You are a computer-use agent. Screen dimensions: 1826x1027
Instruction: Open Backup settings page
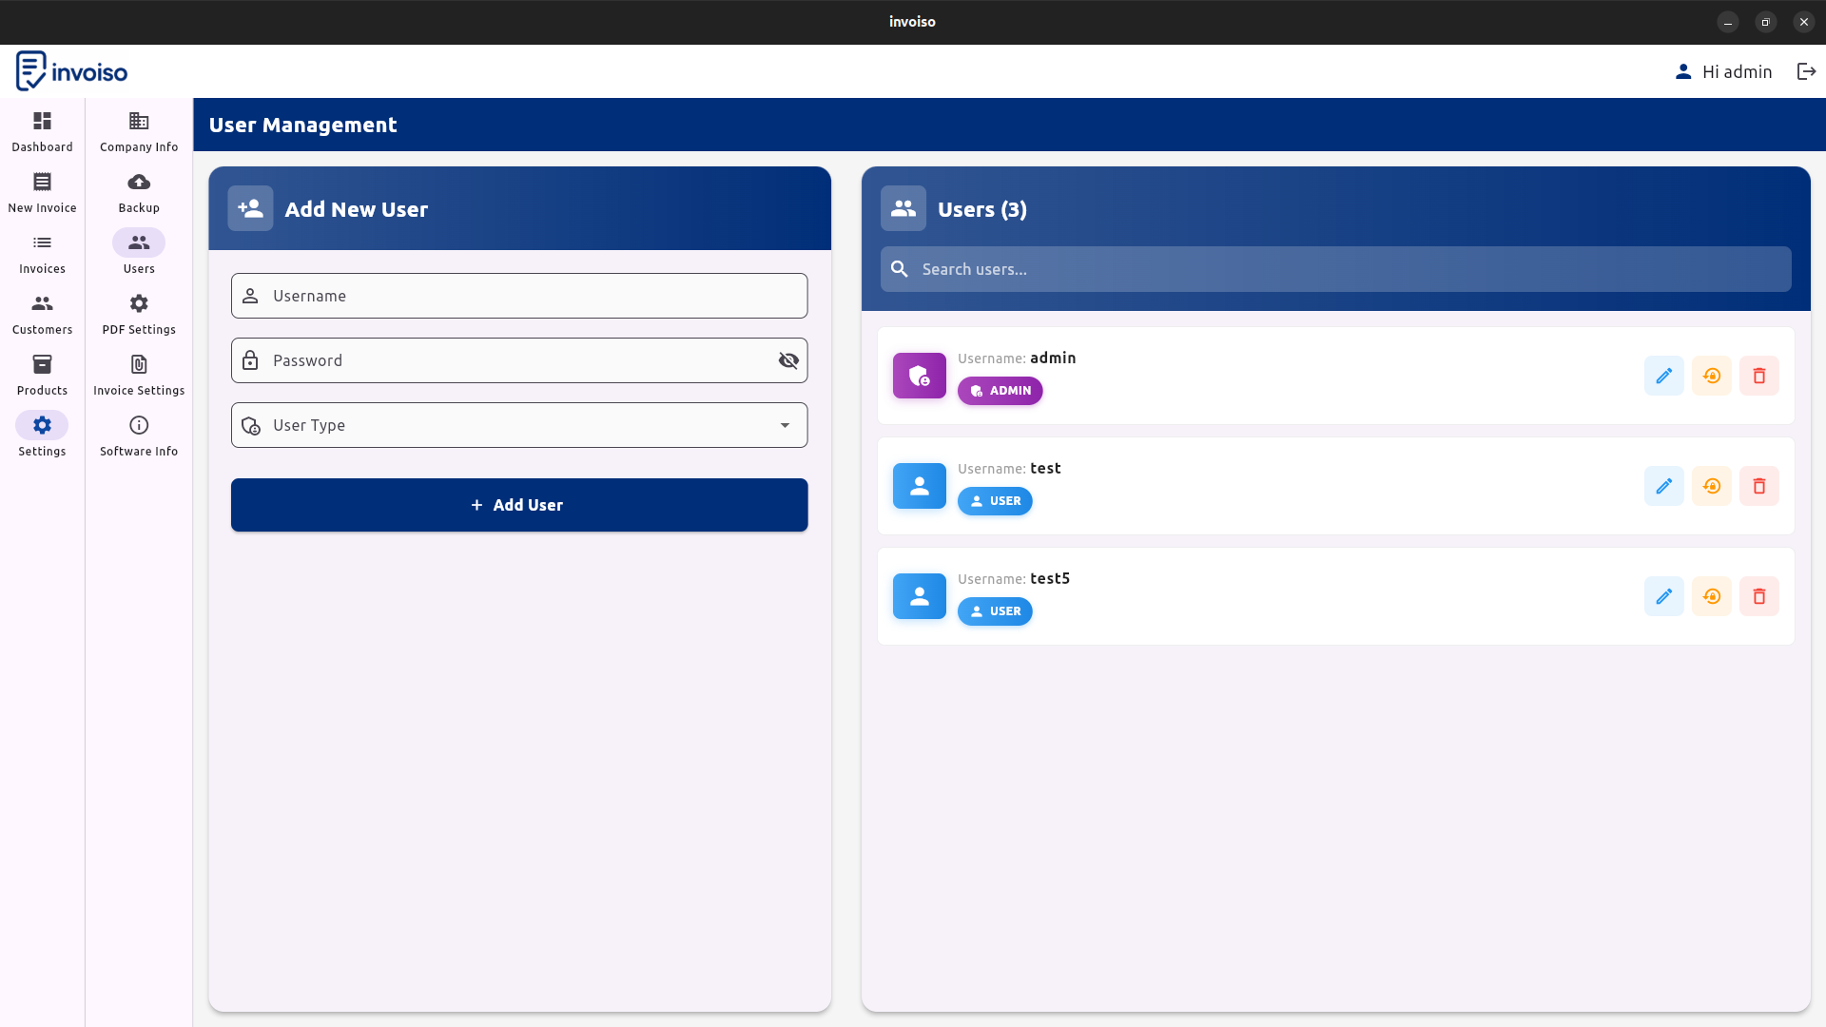[x=139, y=192]
